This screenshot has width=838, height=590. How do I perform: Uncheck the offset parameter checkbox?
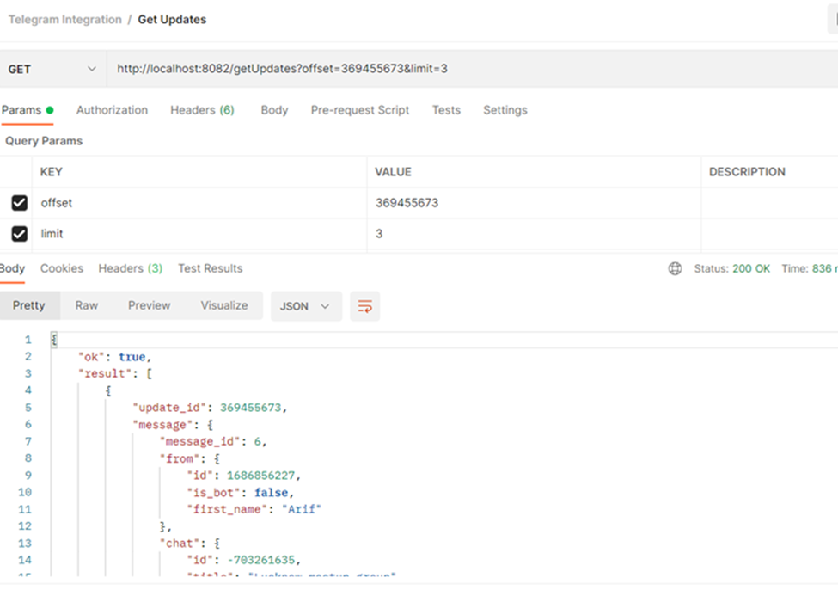coord(19,203)
